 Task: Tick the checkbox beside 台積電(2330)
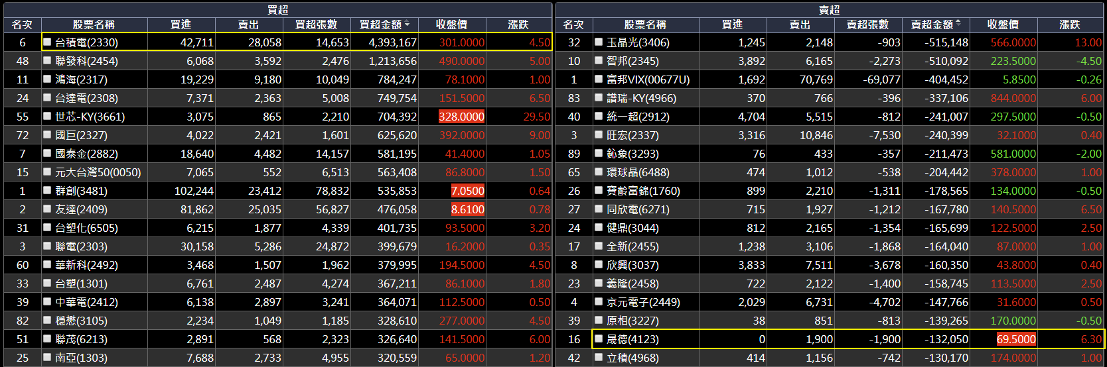47,42
